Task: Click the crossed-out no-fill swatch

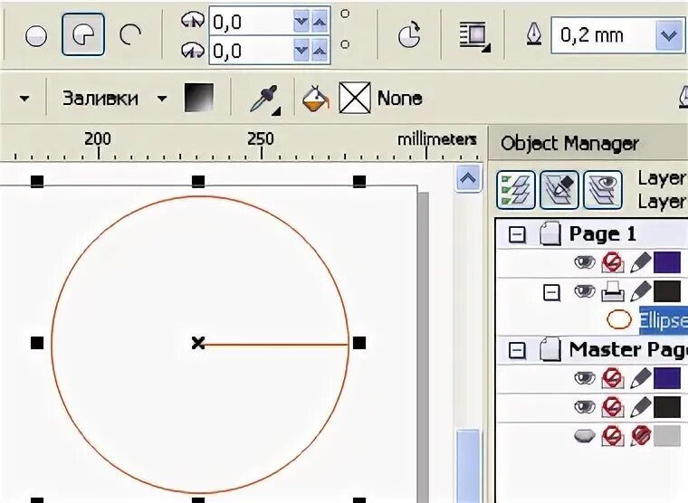Action: point(355,98)
